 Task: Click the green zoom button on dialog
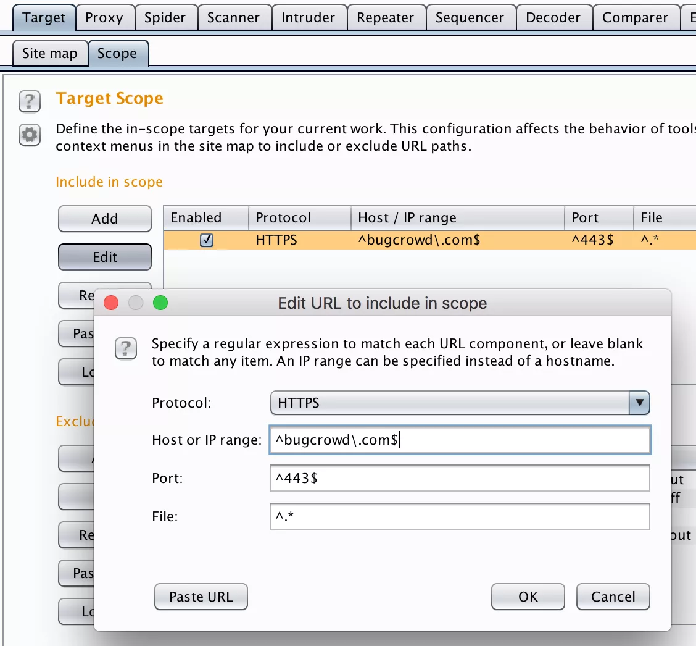pos(160,303)
